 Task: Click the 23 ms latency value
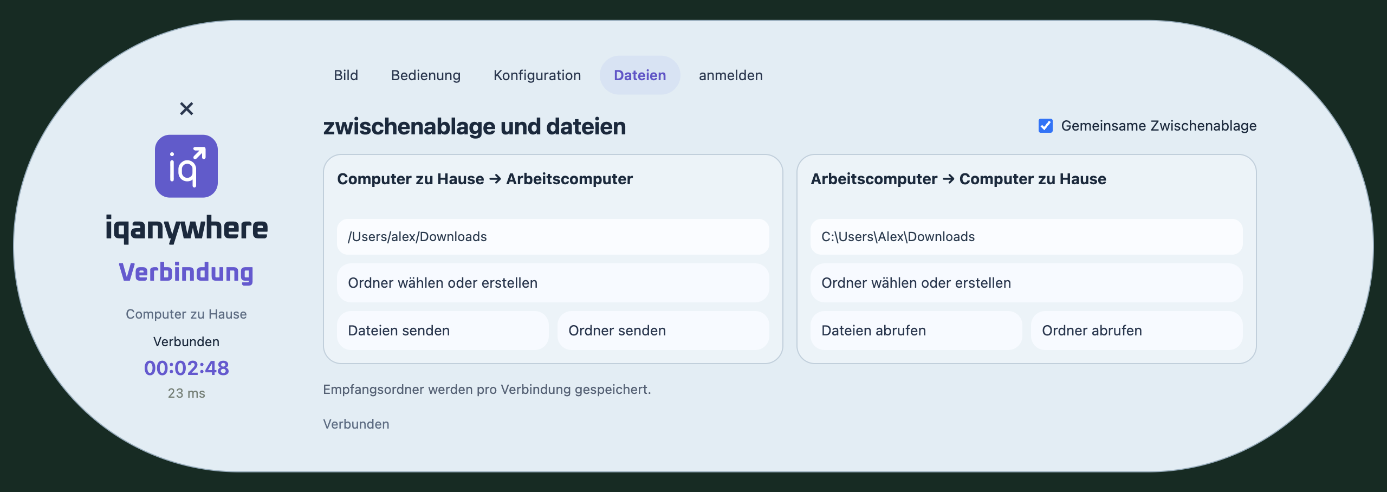point(186,393)
